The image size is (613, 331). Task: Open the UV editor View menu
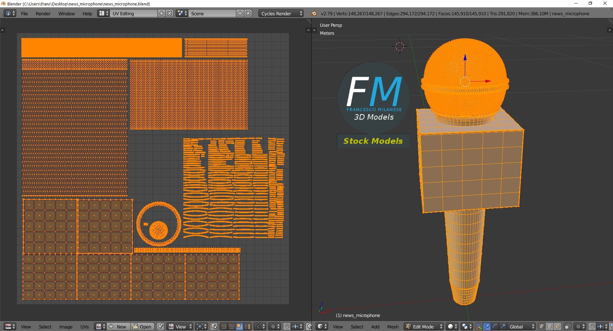26,327
